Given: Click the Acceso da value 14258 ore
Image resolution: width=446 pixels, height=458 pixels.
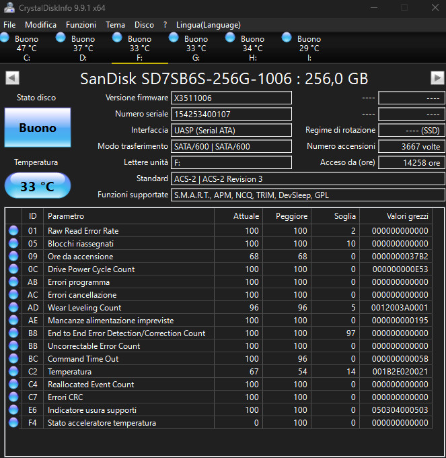Looking at the screenshot, I should (411, 163).
